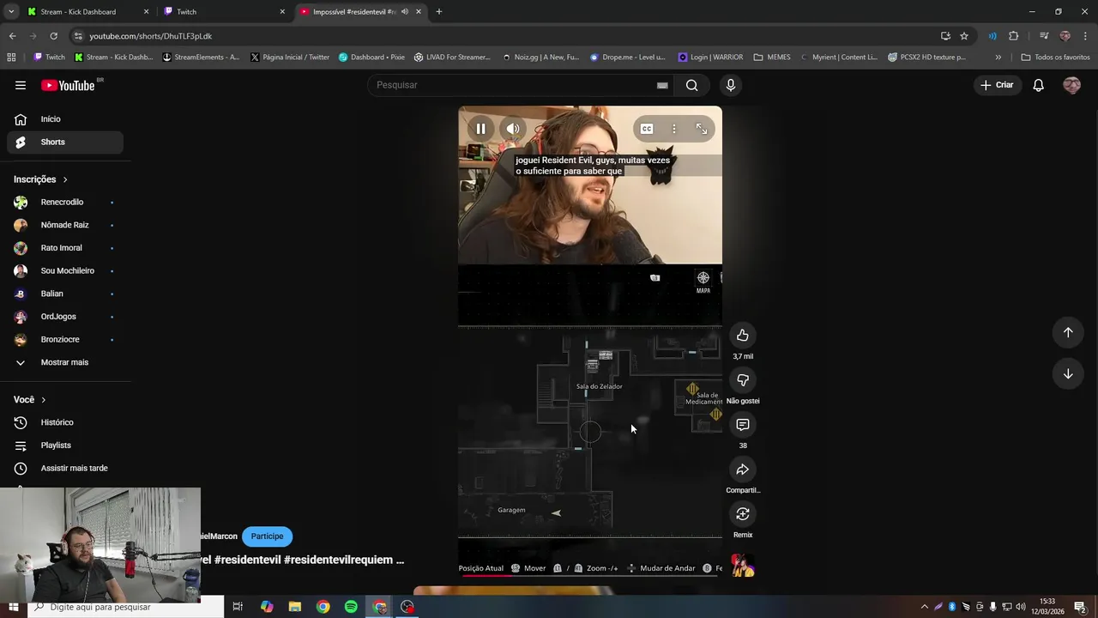1098x618 pixels.
Task: Share this Short (Compartilhar)
Action: [743, 470]
